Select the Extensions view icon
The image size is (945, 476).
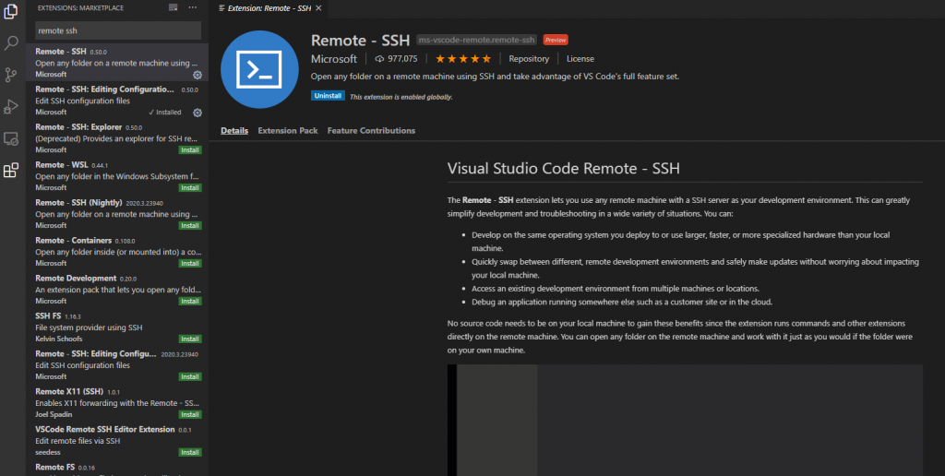[11, 171]
